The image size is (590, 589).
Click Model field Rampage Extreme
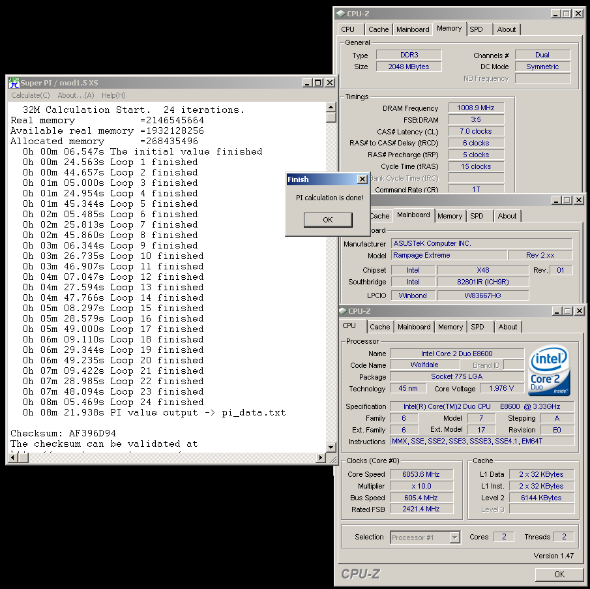(449, 255)
